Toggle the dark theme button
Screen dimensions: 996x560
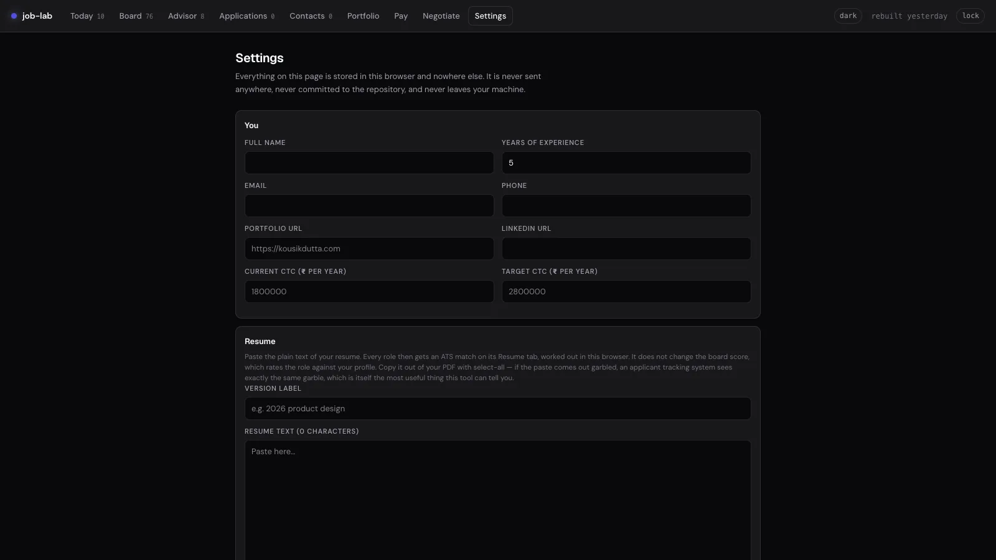tap(848, 16)
